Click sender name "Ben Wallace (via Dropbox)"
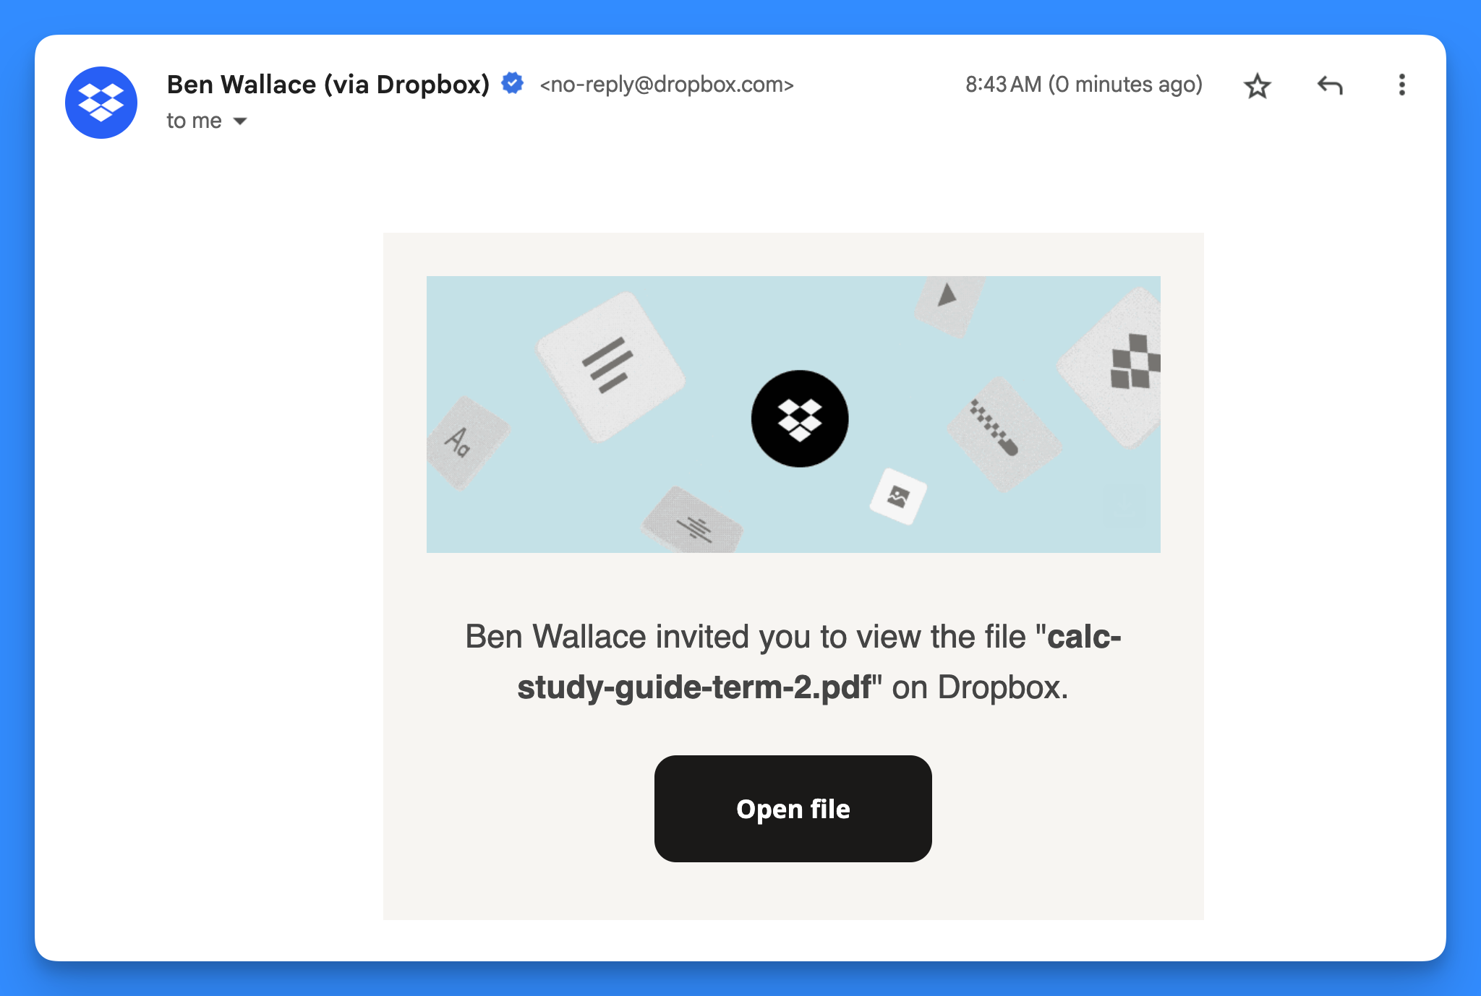The image size is (1481, 996). [328, 85]
